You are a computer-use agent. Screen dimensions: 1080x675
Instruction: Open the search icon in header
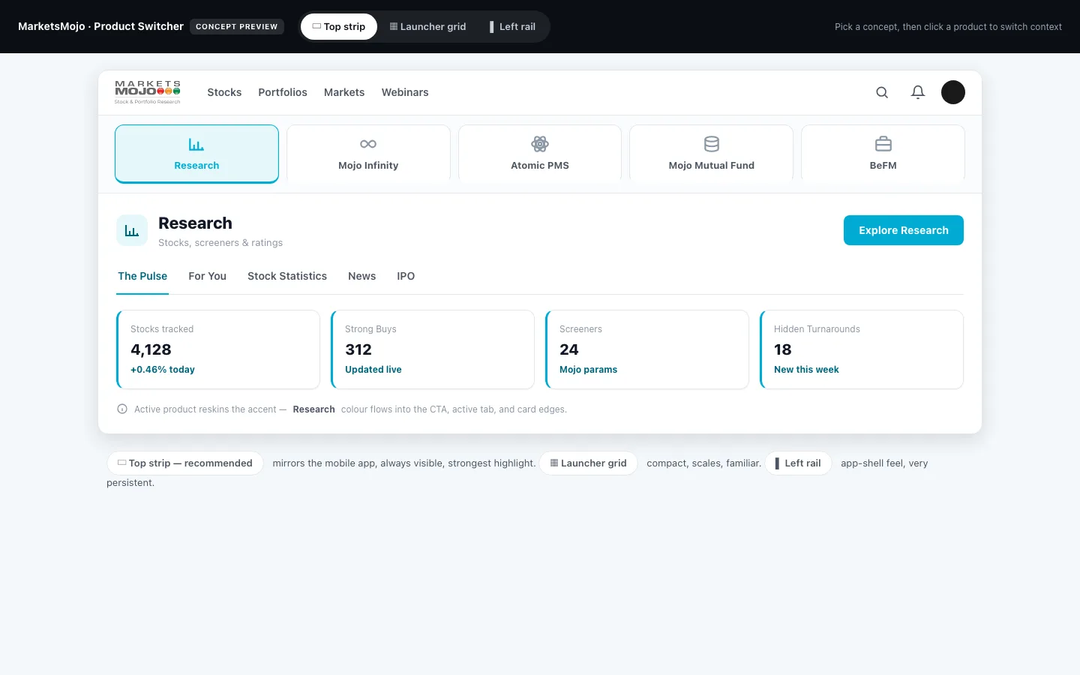point(882,92)
